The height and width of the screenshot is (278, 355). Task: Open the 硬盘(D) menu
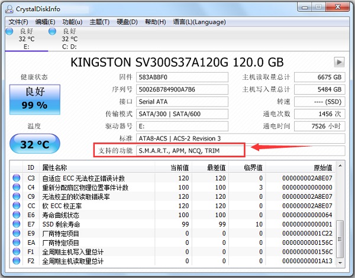click(127, 22)
